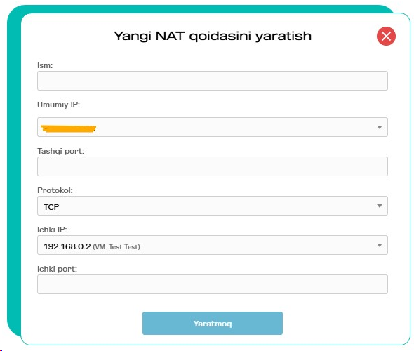Focus the Ichki port input field

(213, 284)
